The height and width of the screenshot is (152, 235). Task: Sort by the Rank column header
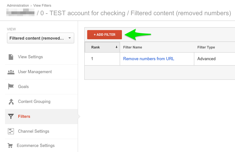(102, 47)
